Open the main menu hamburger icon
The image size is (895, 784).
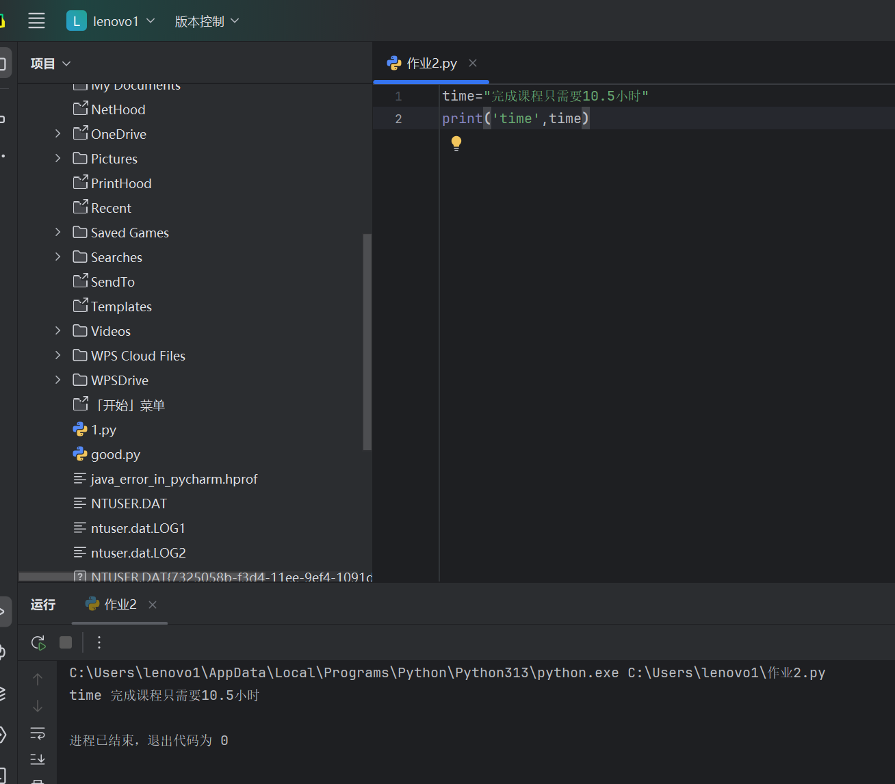[x=36, y=21]
